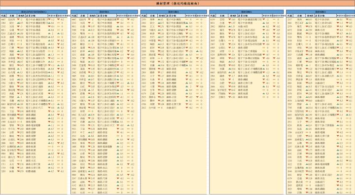Select stock code 2354 in 接近10MA table
Image resolution: width=355 pixels, height=195 pixels.
(143, 20)
